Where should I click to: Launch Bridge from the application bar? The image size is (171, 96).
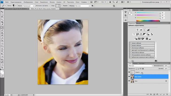click(x=91, y=2)
